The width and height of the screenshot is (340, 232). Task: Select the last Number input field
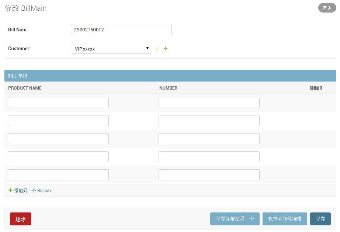pyautogui.click(x=209, y=175)
